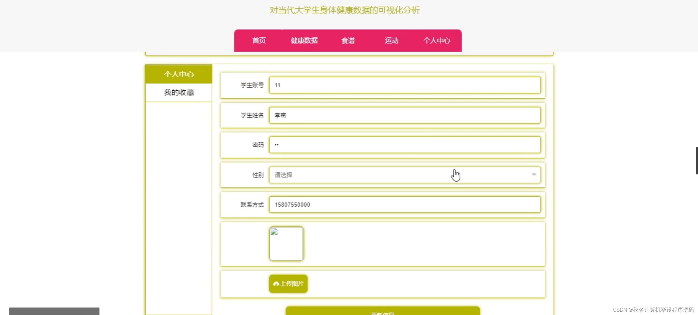Open 首页 in the navigation bar

pyautogui.click(x=259, y=41)
